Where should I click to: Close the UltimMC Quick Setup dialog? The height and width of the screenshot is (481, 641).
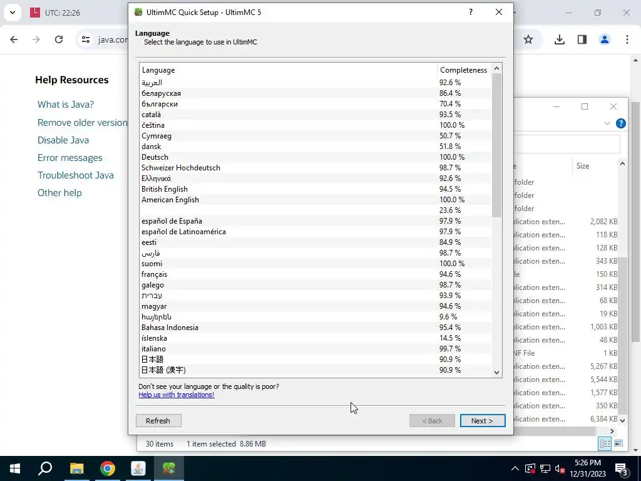[499, 13]
